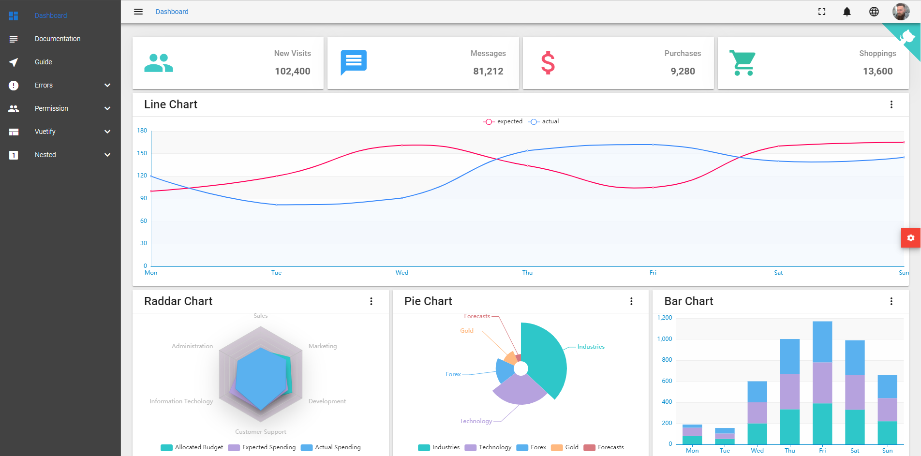Open the notifications bell
The width and height of the screenshot is (921, 456).
tap(847, 12)
